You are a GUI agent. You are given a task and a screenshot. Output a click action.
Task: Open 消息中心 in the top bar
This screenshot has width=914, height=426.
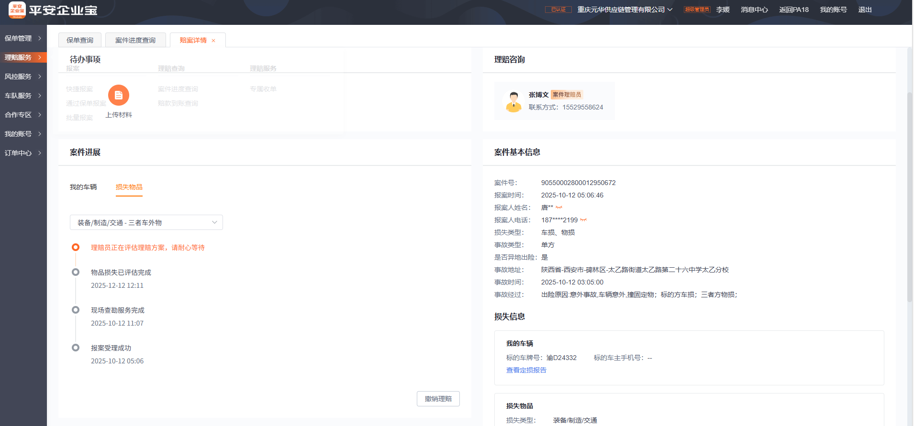pos(754,10)
